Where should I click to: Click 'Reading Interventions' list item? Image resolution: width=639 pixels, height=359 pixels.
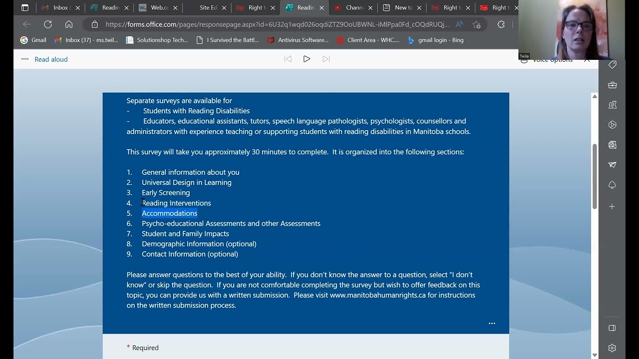point(176,203)
